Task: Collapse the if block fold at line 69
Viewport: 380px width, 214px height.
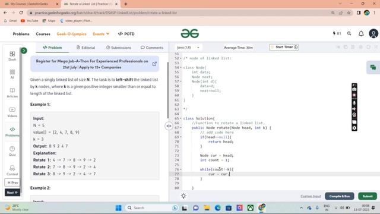Action: (x=180, y=137)
